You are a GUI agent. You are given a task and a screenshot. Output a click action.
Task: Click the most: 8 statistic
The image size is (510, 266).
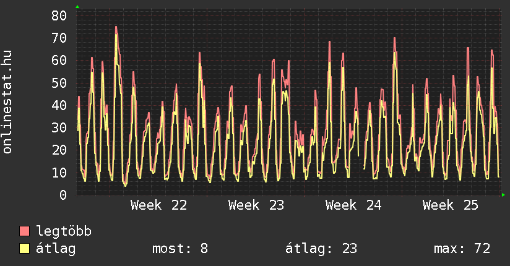coord(180,249)
